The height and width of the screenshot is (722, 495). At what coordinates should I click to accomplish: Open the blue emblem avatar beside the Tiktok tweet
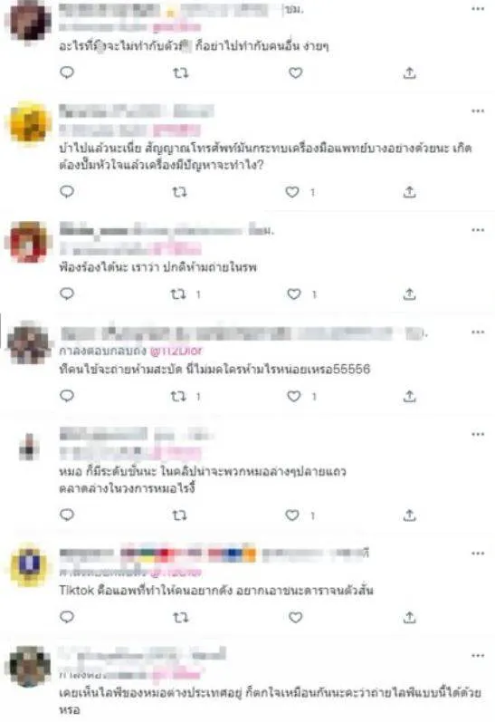(29, 566)
